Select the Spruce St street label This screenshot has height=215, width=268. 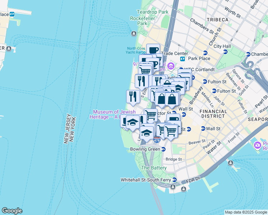[x=239, y=76]
